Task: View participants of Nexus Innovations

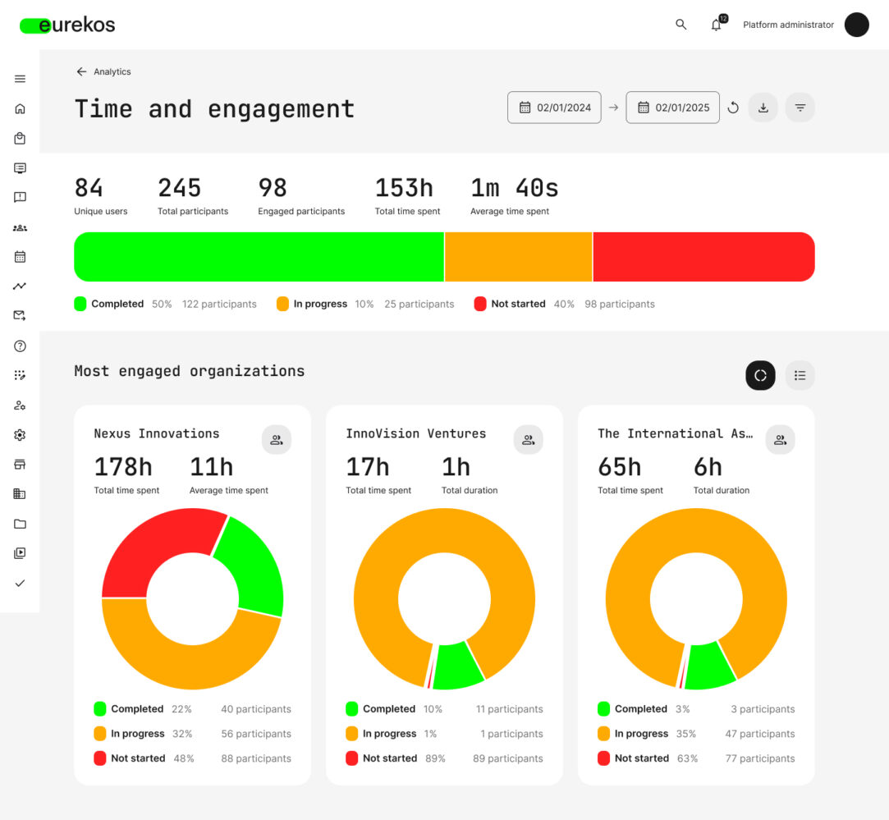Action: 277,440
